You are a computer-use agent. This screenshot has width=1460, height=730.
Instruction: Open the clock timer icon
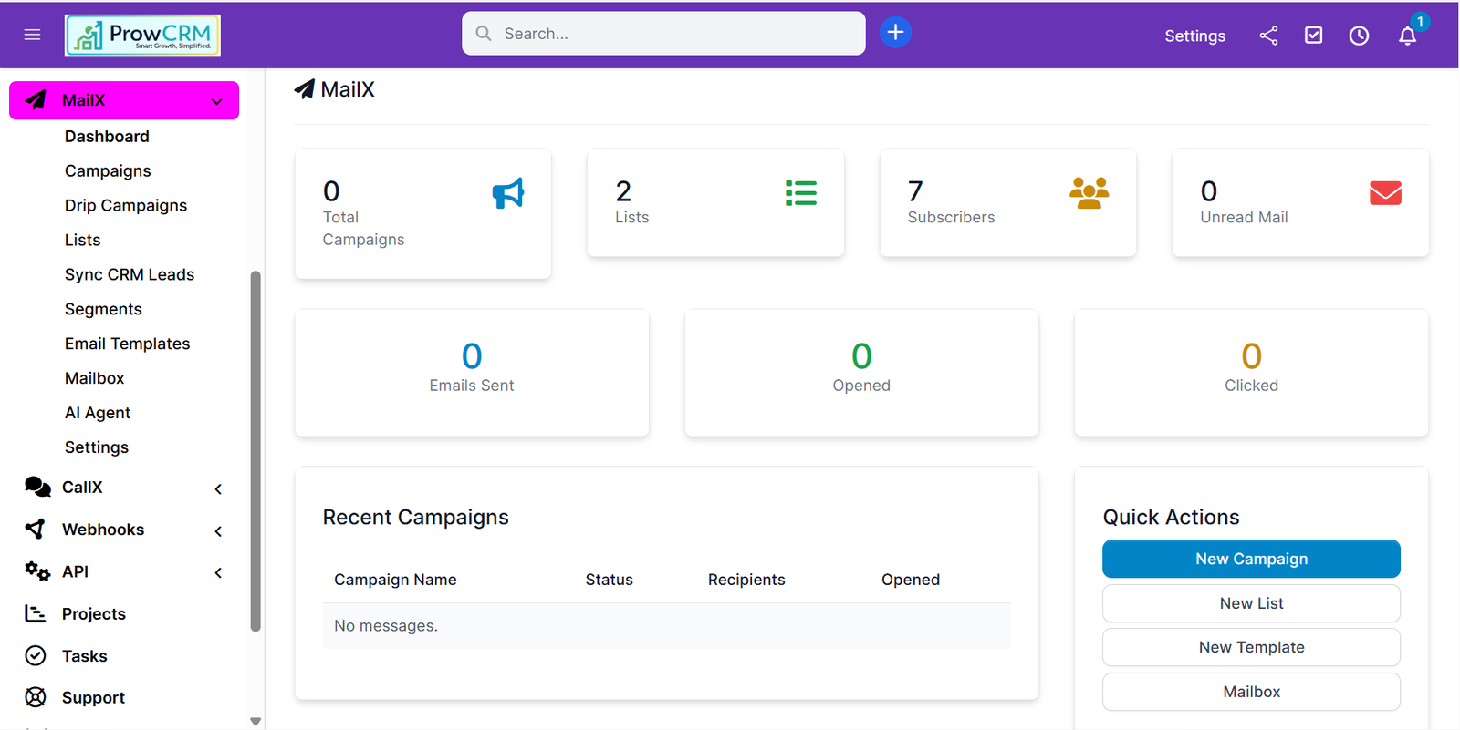(1360, 36)
